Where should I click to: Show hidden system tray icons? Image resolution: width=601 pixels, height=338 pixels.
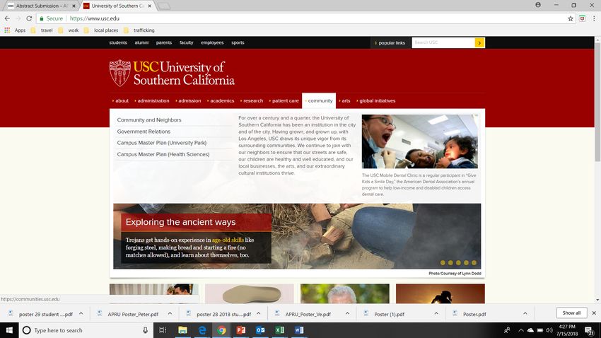click(520, 330)
